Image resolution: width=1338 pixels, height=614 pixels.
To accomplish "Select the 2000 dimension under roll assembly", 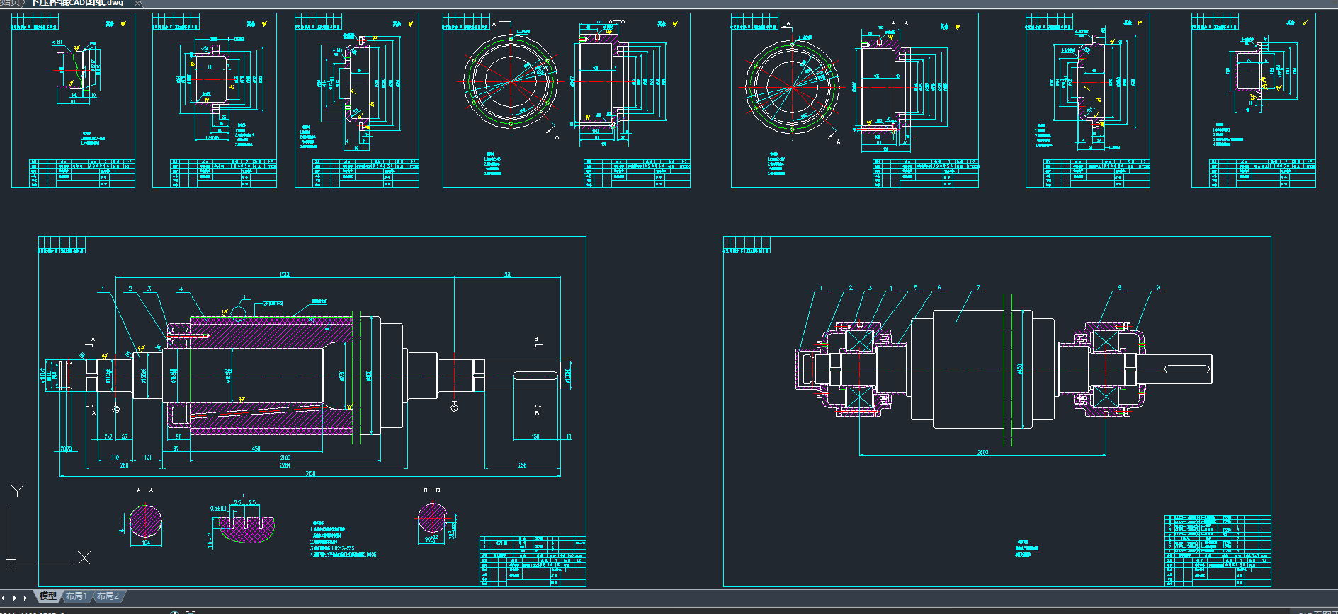I will [982, 452].
